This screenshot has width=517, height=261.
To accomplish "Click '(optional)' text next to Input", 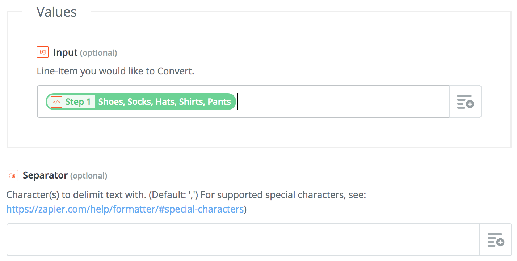I will click(98, 53).
